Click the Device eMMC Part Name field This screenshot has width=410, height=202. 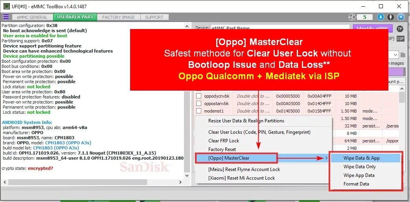point(280,28)
